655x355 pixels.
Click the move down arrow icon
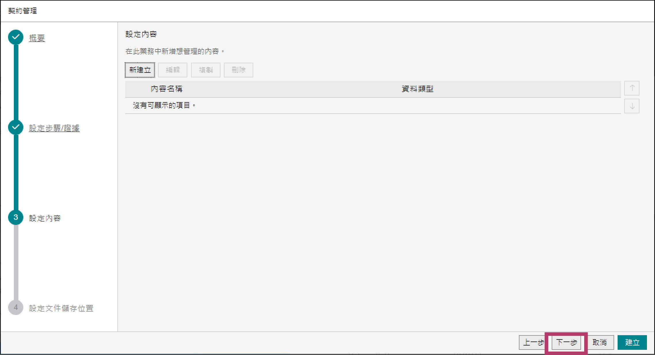tap(632, 106)
